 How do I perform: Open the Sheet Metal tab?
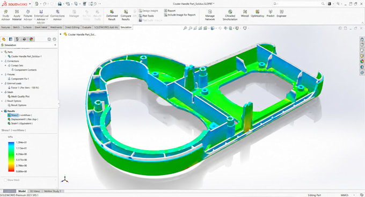coord(41,27)
